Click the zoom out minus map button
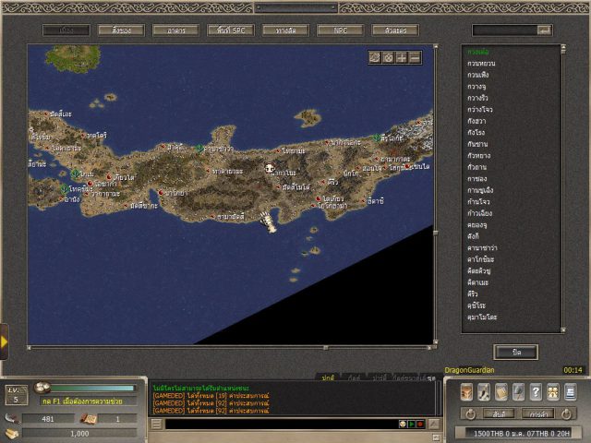This screenshot has height=443, width=591. 415,57
